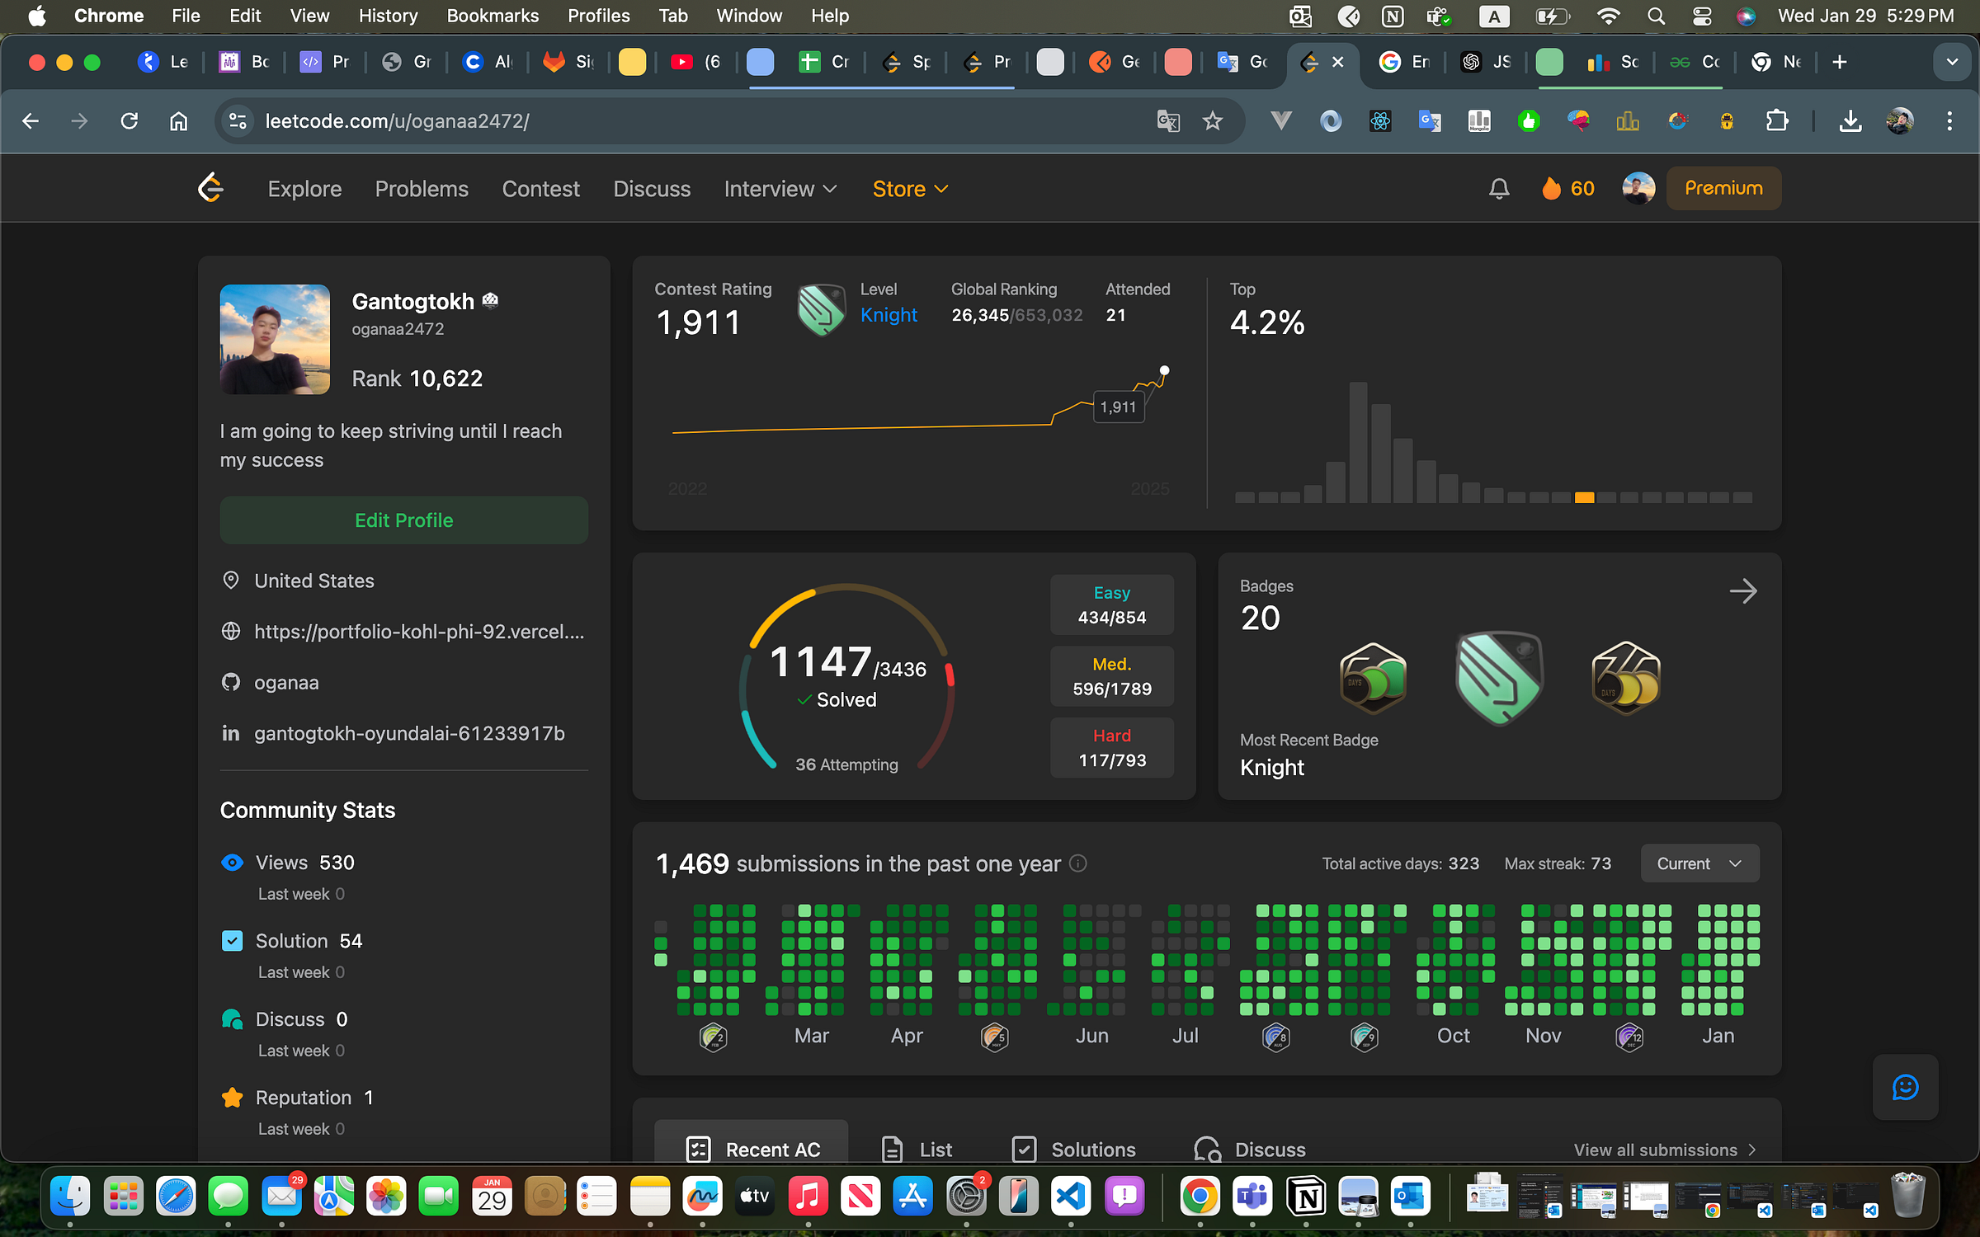Open the Current year dropdown

(x=1699, y=863)
